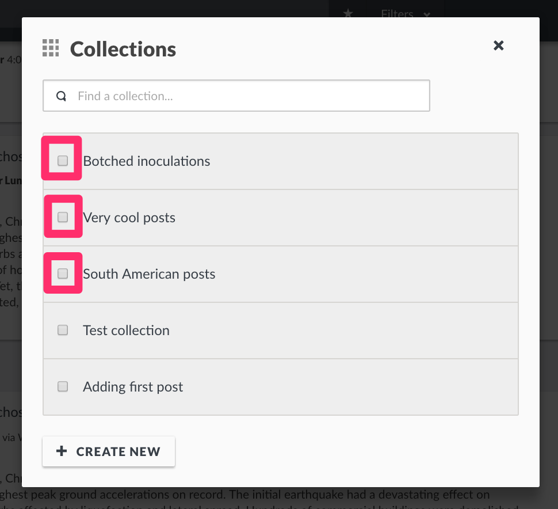Click the Collections heading text
This screenshot has height=509, width=558.
123,49
